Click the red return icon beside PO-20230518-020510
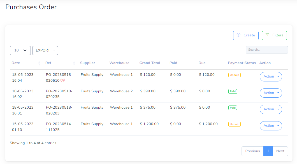The image size is (297, 164). (x=63, y=80)
